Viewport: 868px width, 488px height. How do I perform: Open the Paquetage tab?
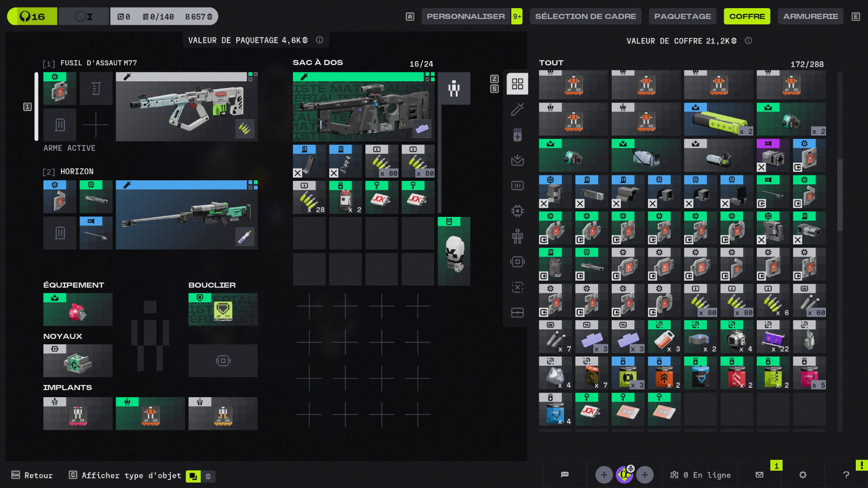click(x=682, y=16)
